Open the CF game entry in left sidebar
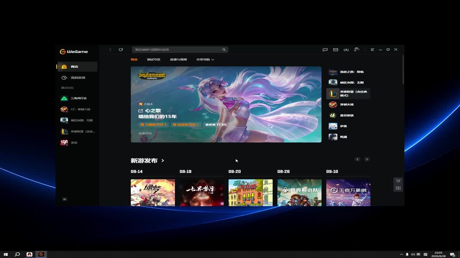460x258 pixels. point(78,109)
